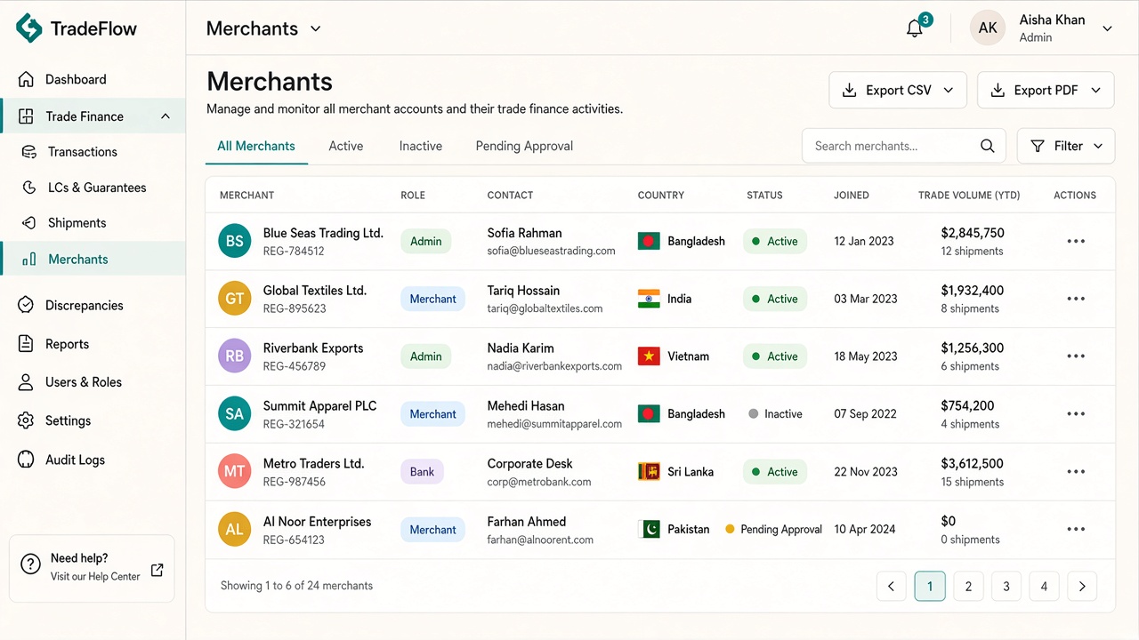Image resolution: width=1139 pixels, height=640 pixels.
Task: Go to Dashboard in sidebar
Action: coord(75,79)
